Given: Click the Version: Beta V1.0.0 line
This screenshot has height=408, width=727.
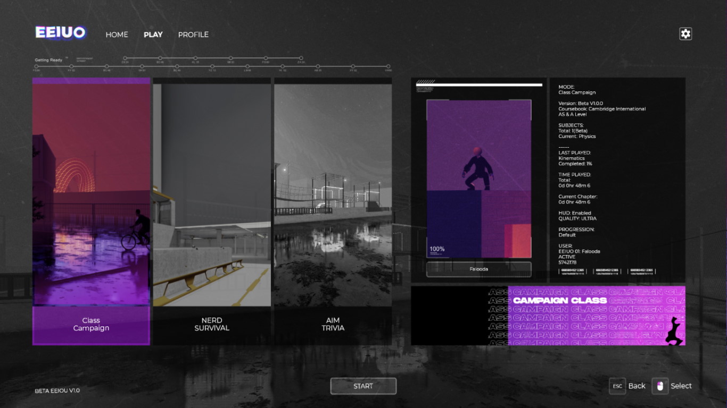Looking at the screenshot, I should tap(581, 103).
